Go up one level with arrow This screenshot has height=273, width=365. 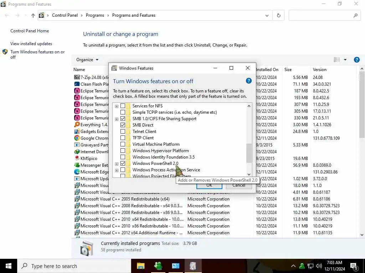pyautogui.click(x=33, y=16)
